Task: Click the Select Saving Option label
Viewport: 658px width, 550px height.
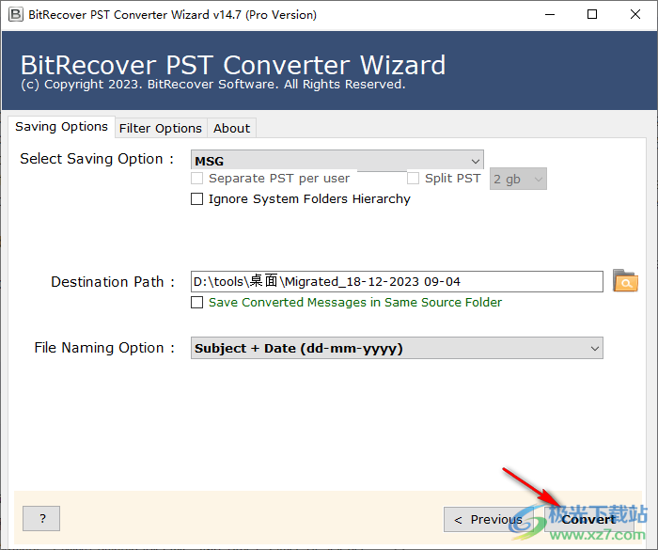Action: pyautogui.click(x=97, y=159)
